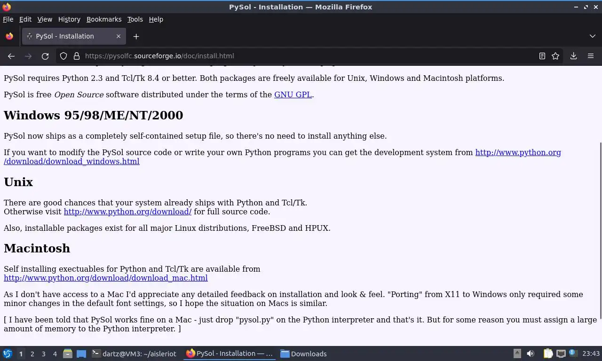This screenshot has width=602, height=361.
Task: Launch file manager from taskbar
Action: pos(68,353)
